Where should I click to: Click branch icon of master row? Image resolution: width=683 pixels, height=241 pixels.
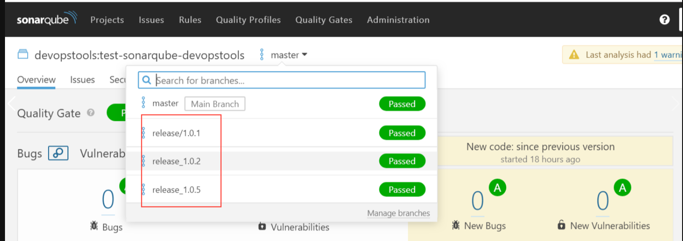pyautogui.click(x=144, y=103)
